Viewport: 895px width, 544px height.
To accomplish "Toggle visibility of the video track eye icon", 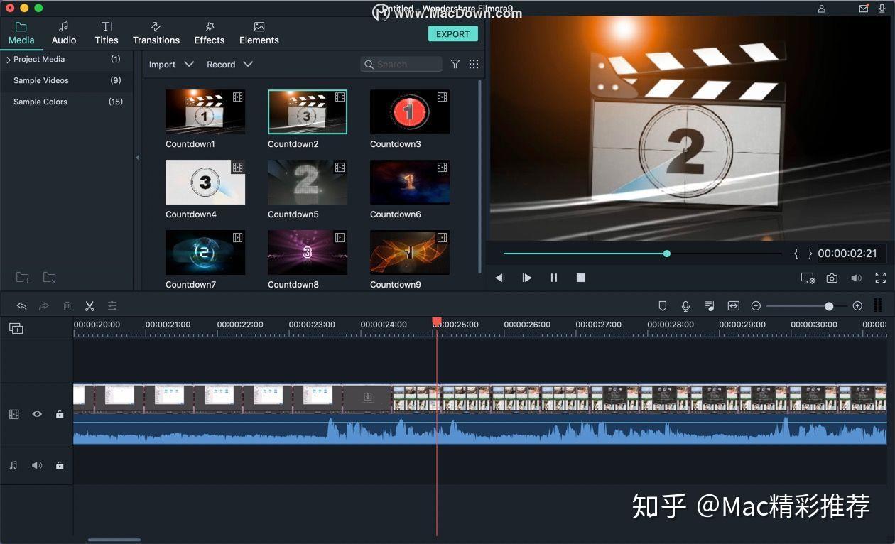I will pos(37,414).
